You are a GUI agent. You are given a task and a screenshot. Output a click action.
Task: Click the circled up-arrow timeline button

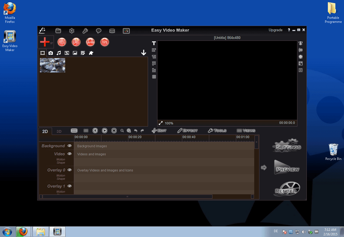coord(95,131)
